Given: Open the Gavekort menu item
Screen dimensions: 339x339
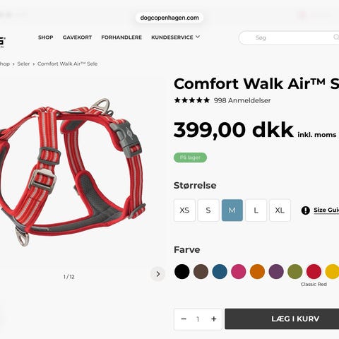Looking at the screenshot, I should pyautogui.click(x=77, y=37).
